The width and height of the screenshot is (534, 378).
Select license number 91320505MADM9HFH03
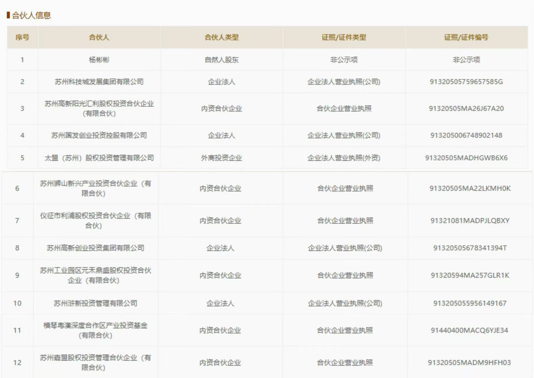(x=469, y=362)
